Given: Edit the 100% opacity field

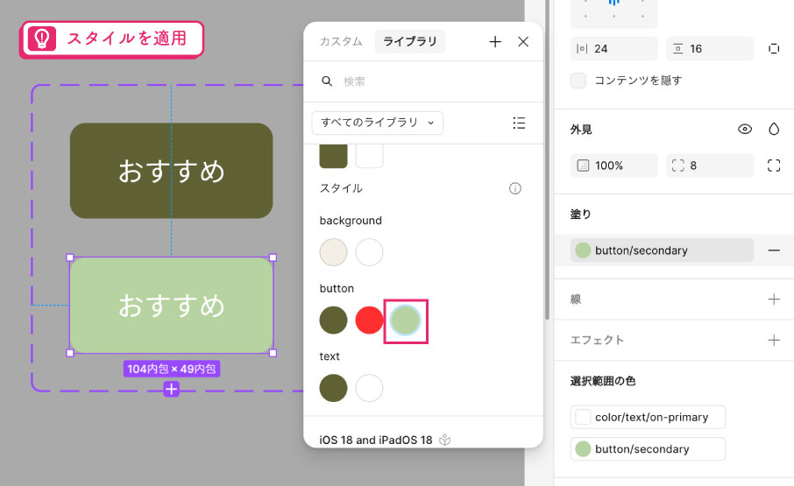Looking at the screenshot, I should pyautogui.click(x=614, y=166).
